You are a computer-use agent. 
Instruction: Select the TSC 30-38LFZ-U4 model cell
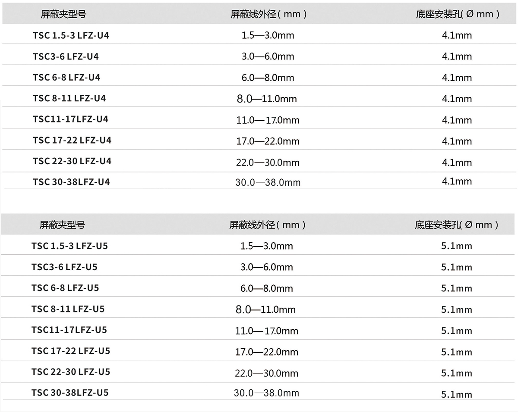coord(71,182)
